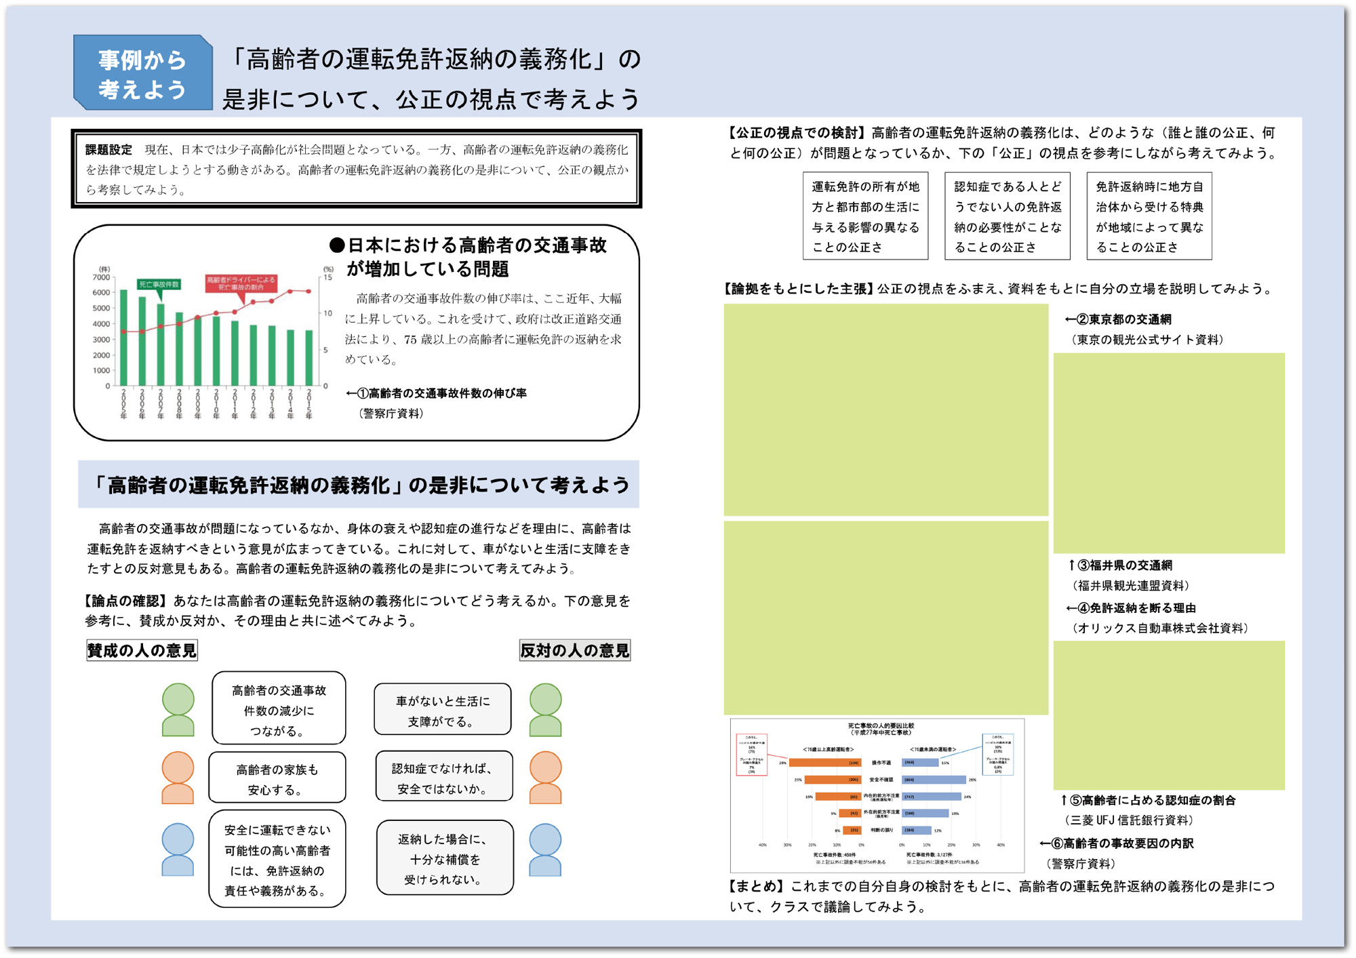Click orange person icon beside 高齢者の家族も安心する
This screenshot has height=958, width=1356.
(178, 778)
